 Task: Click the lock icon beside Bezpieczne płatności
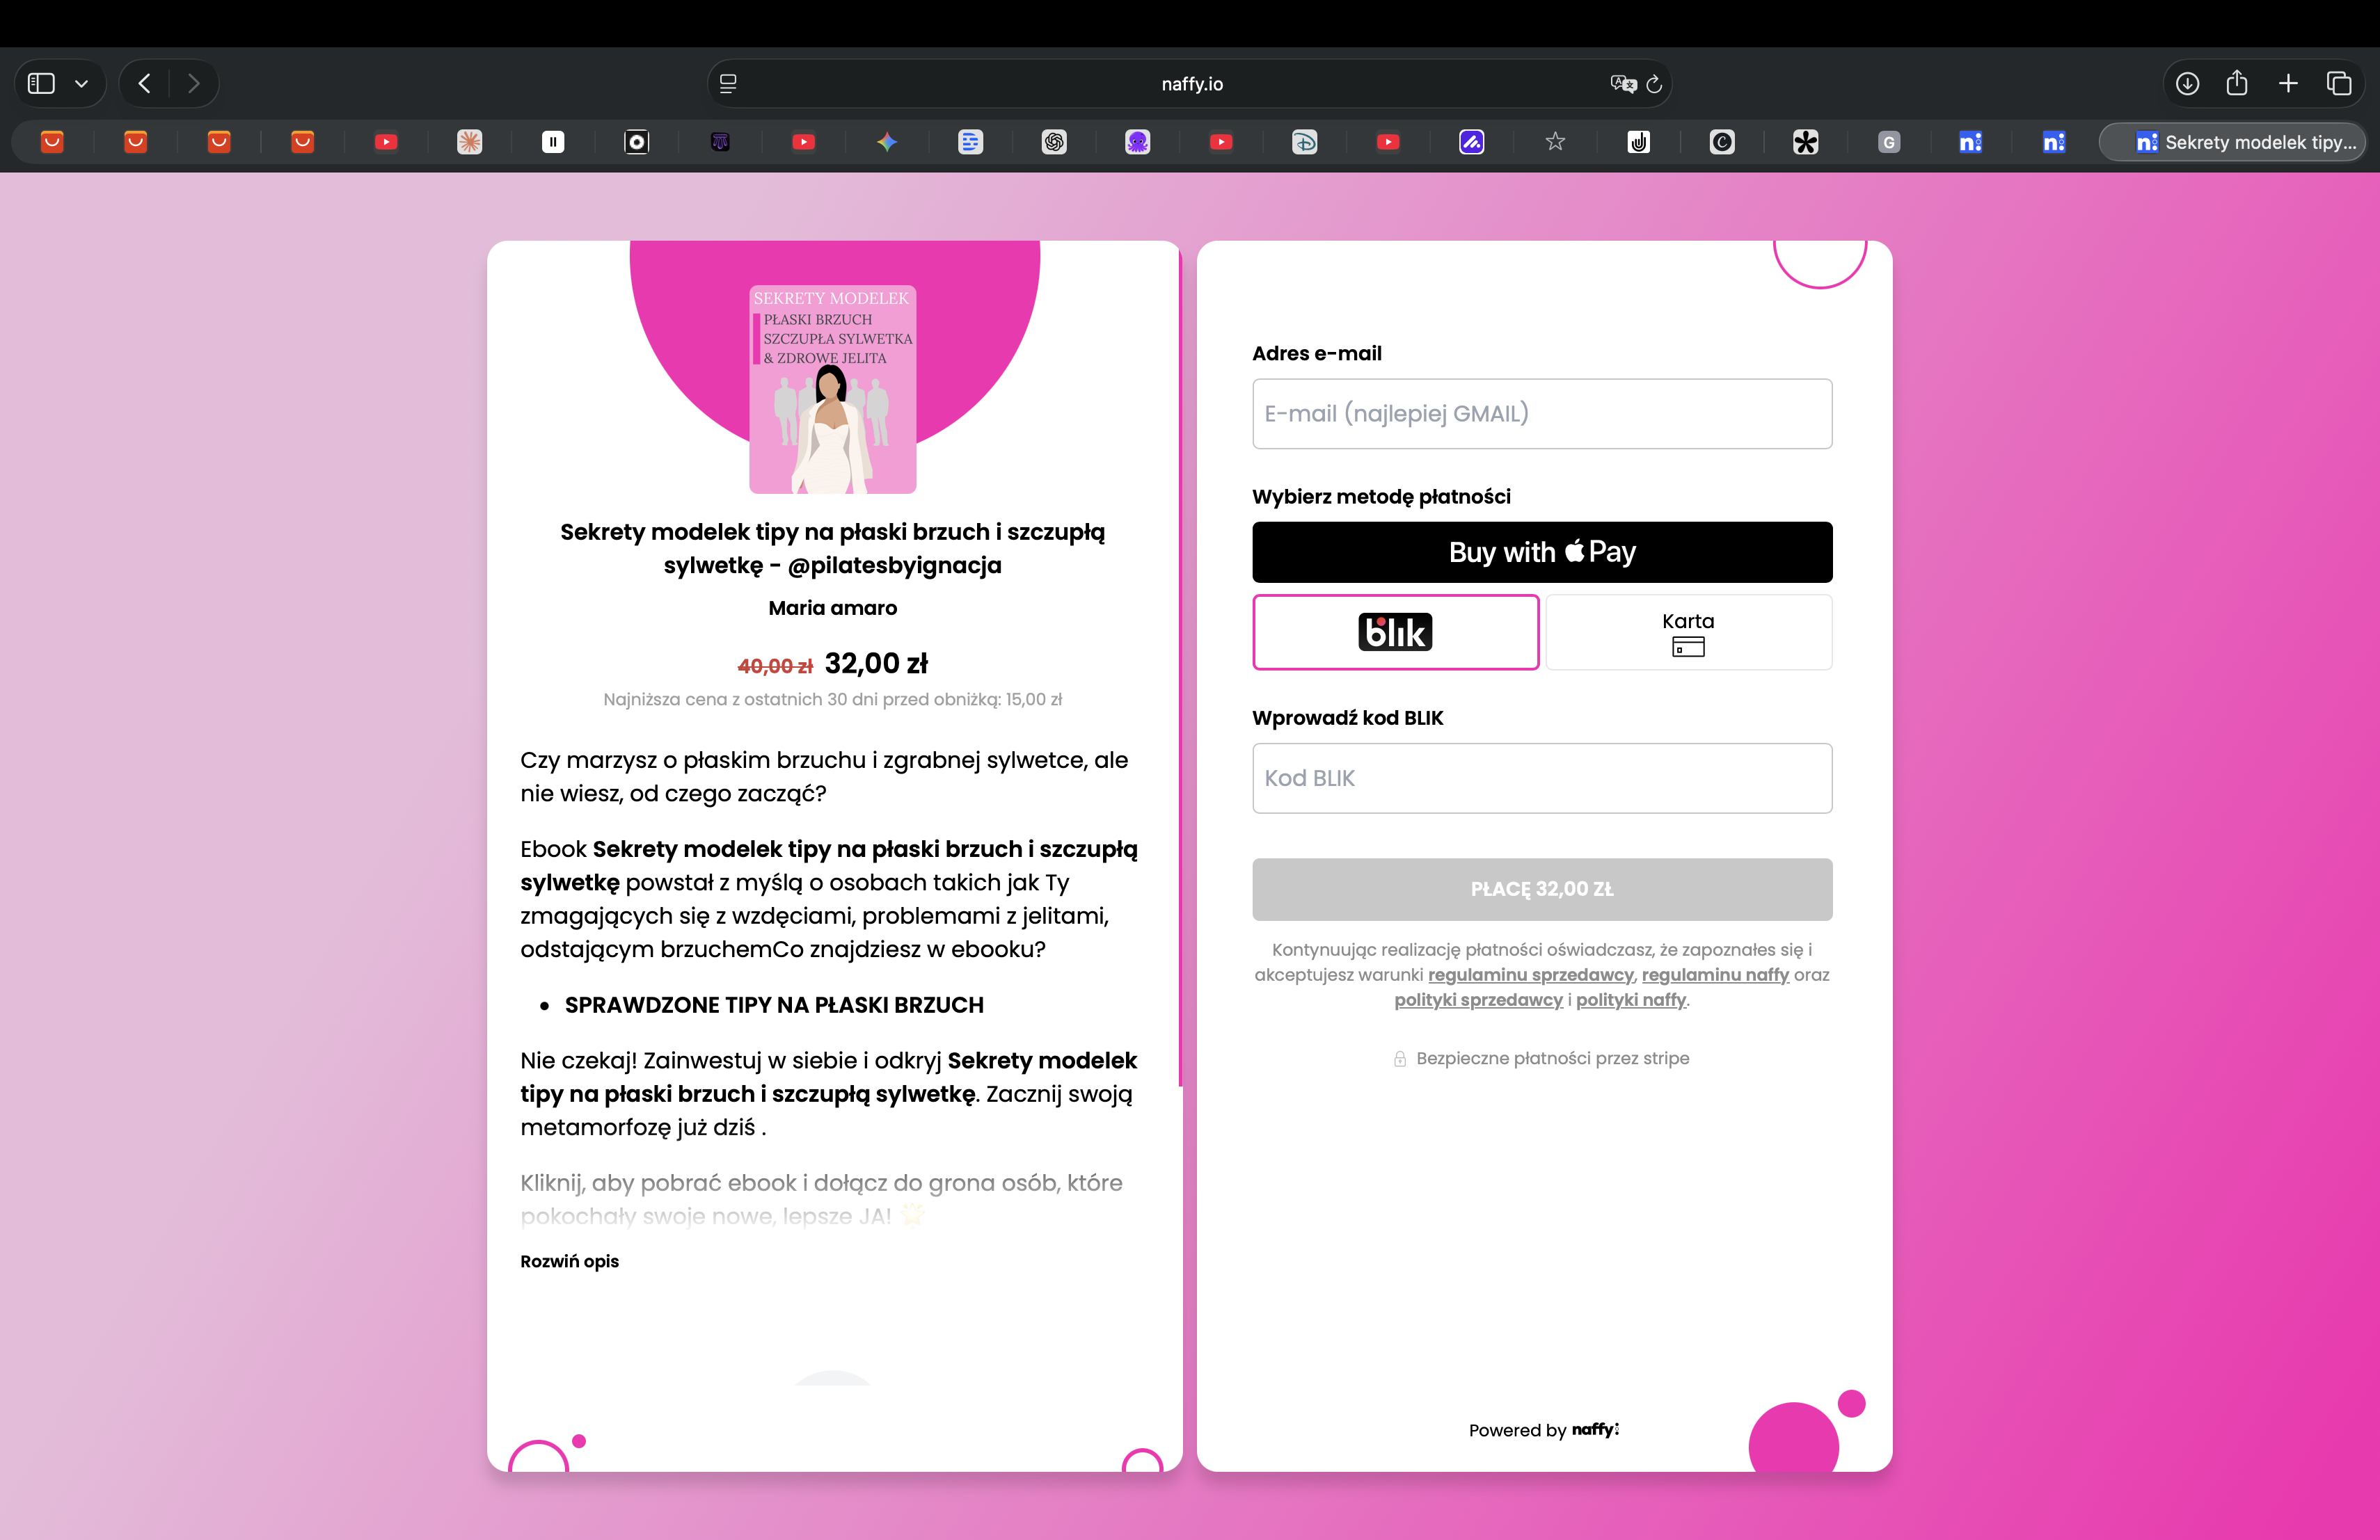[1400, 1058]
